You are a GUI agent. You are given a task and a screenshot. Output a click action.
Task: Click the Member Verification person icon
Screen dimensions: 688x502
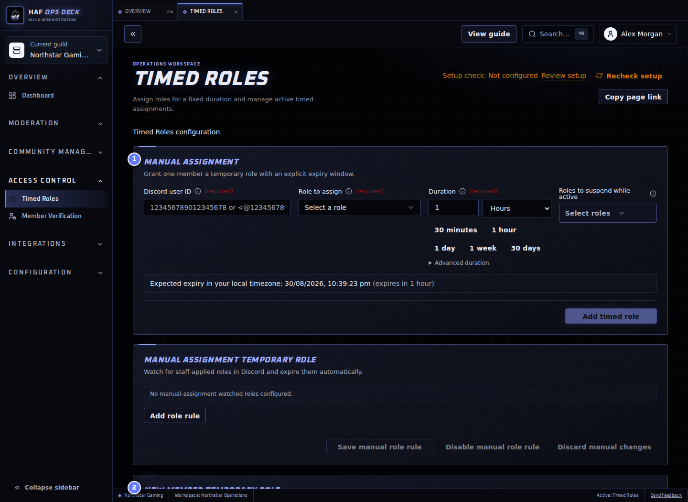tap(12, 216)
